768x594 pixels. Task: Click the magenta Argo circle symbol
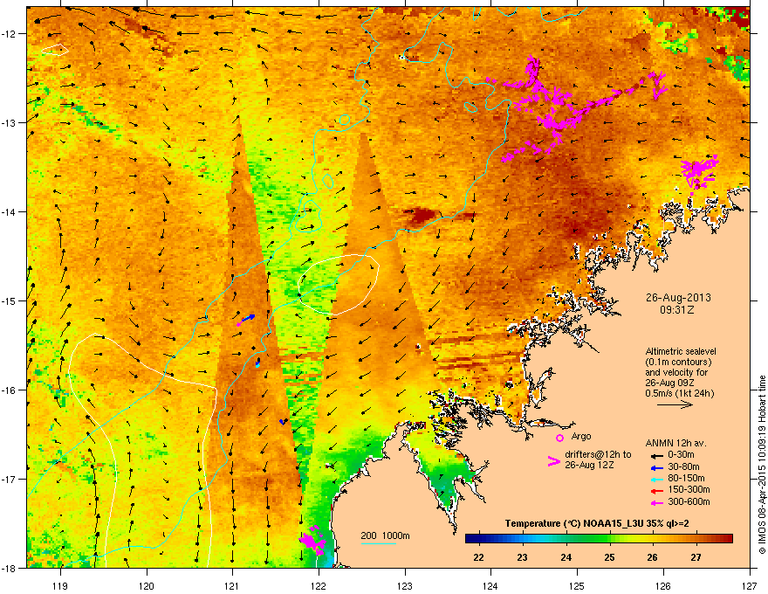click(x=559, y=438)
